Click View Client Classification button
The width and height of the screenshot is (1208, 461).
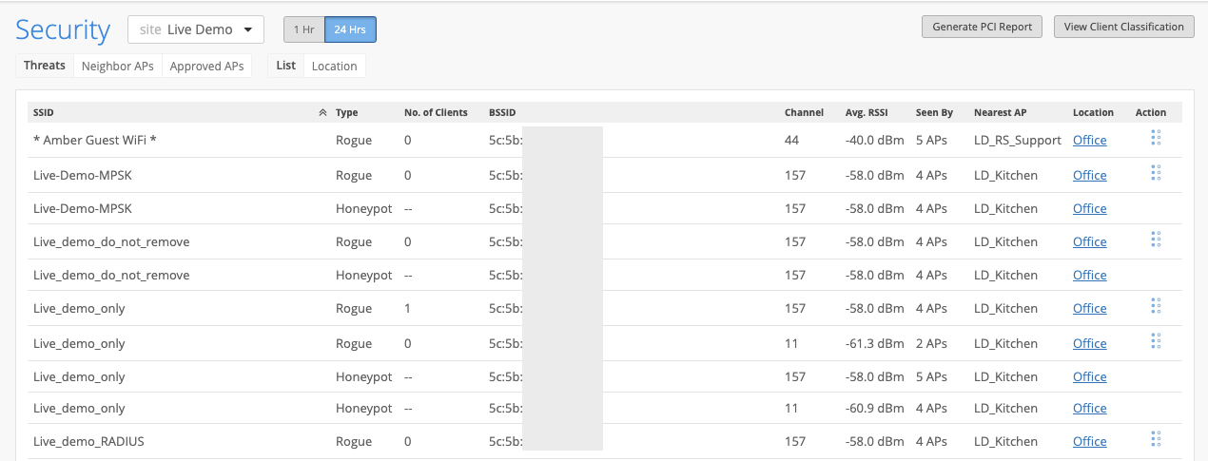coord(1123,27)
